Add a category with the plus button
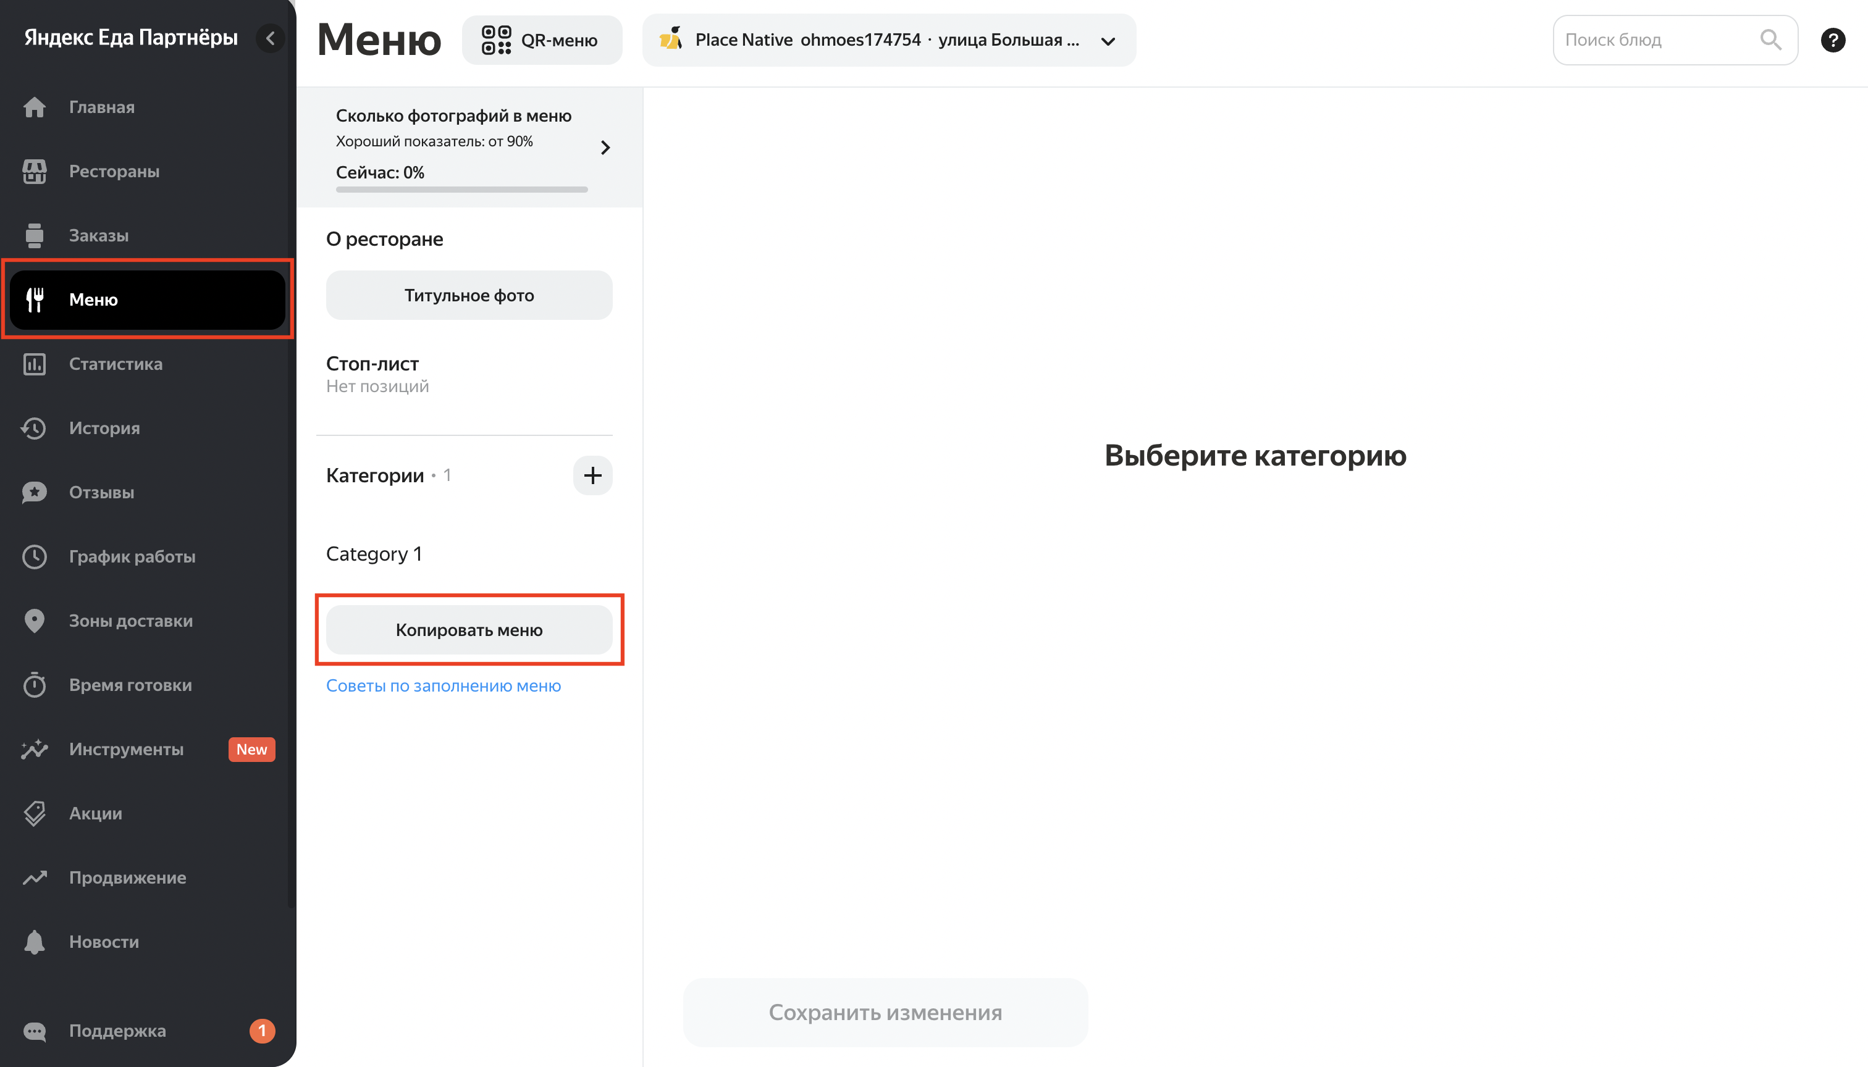Image resolution: width=1868 pixels, height=1067 pixels. click(x=592, y=475)
